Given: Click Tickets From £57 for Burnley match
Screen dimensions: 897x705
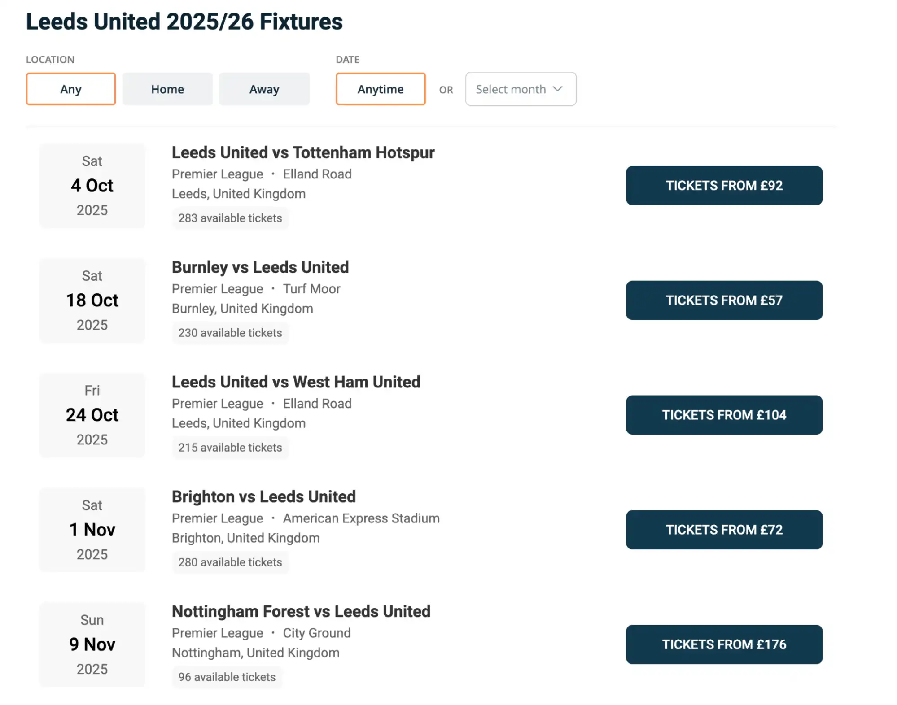Looking at the screenshot, I should click(723, 300).
